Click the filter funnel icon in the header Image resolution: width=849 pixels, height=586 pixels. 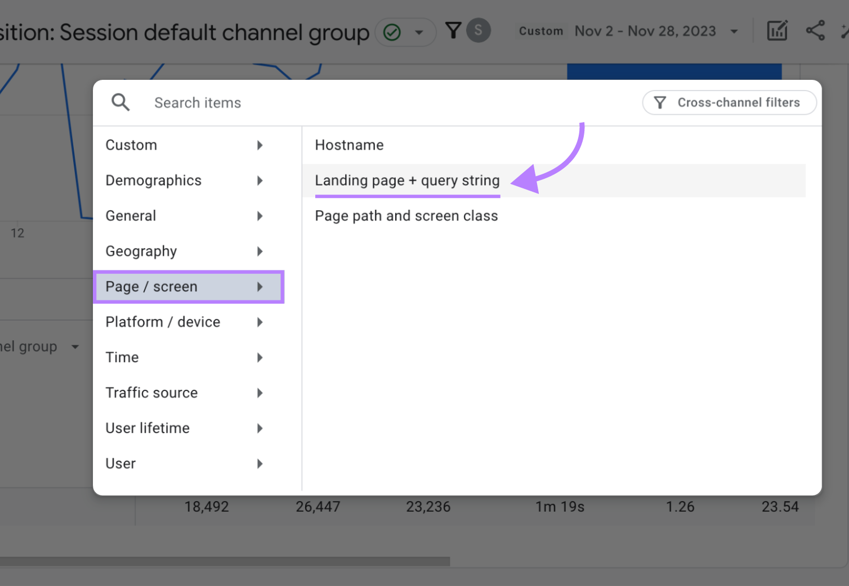pyautogui.click(x=453, y=30)
